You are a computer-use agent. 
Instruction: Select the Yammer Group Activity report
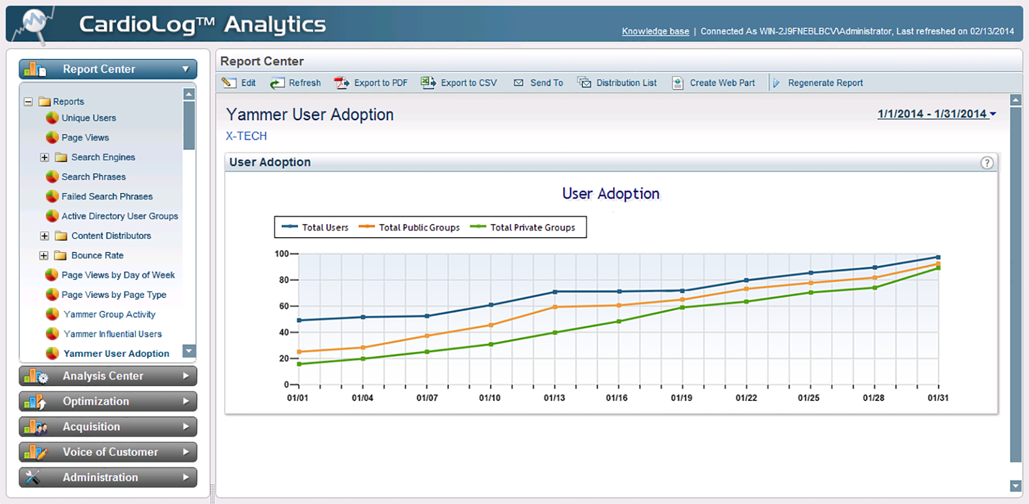(x=109, y=314)
